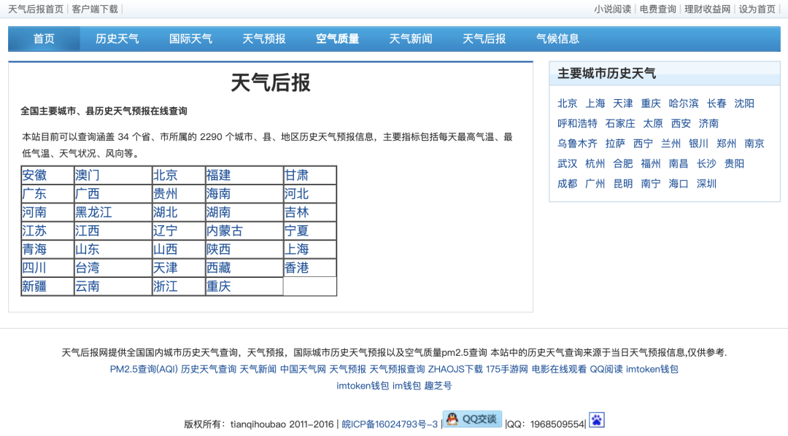Open the 历史天气 navigation tab
The width and height of the screenshot is (788, 436).
coord(117,39)
